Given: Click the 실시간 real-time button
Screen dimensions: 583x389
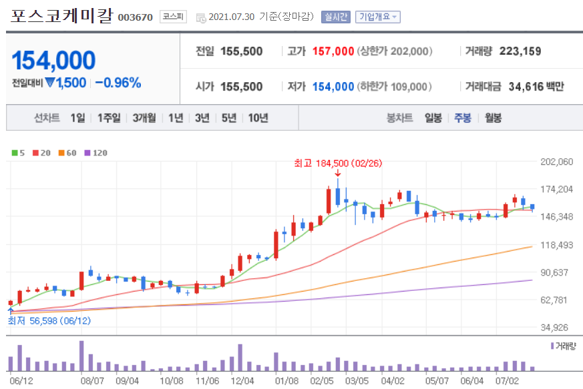Looking at the screenshot, I should (336, 17).
